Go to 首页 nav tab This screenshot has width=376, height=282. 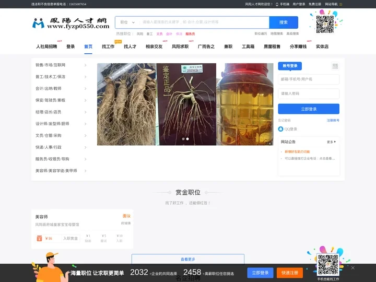(88, 46)
